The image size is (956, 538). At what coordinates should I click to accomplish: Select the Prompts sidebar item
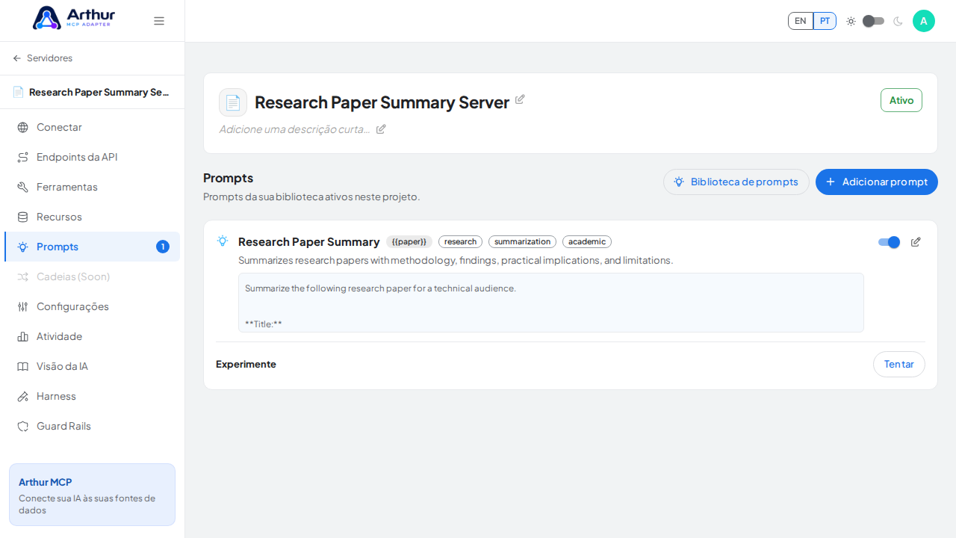(x=93, y=247)
